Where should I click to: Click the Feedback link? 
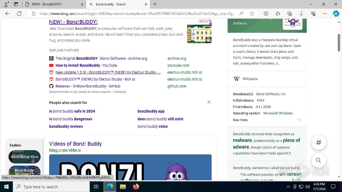point(120,92)
